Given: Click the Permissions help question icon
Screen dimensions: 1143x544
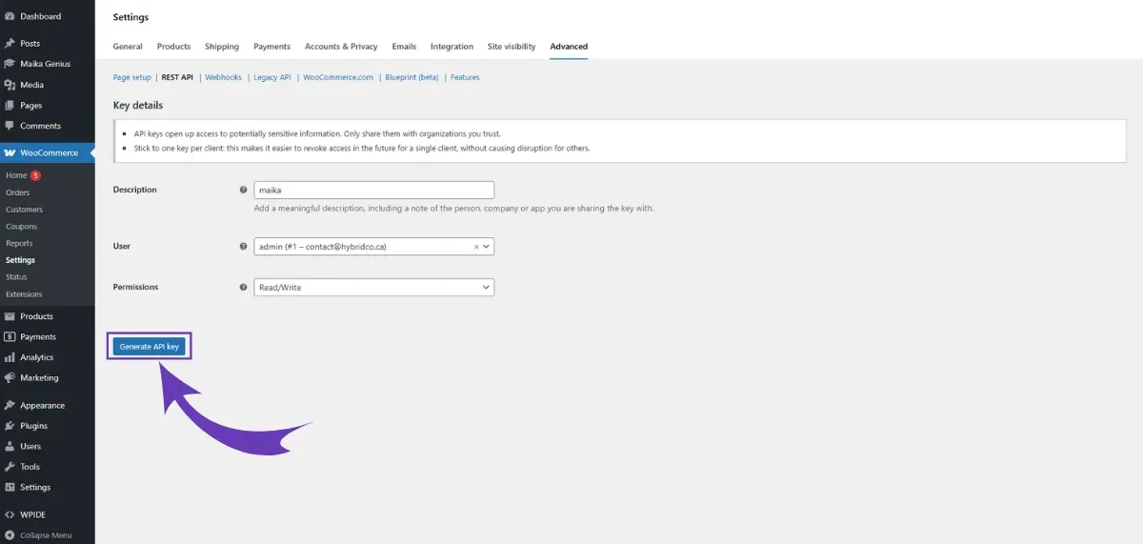Looking at the screenshot, I should click(244, 287).
